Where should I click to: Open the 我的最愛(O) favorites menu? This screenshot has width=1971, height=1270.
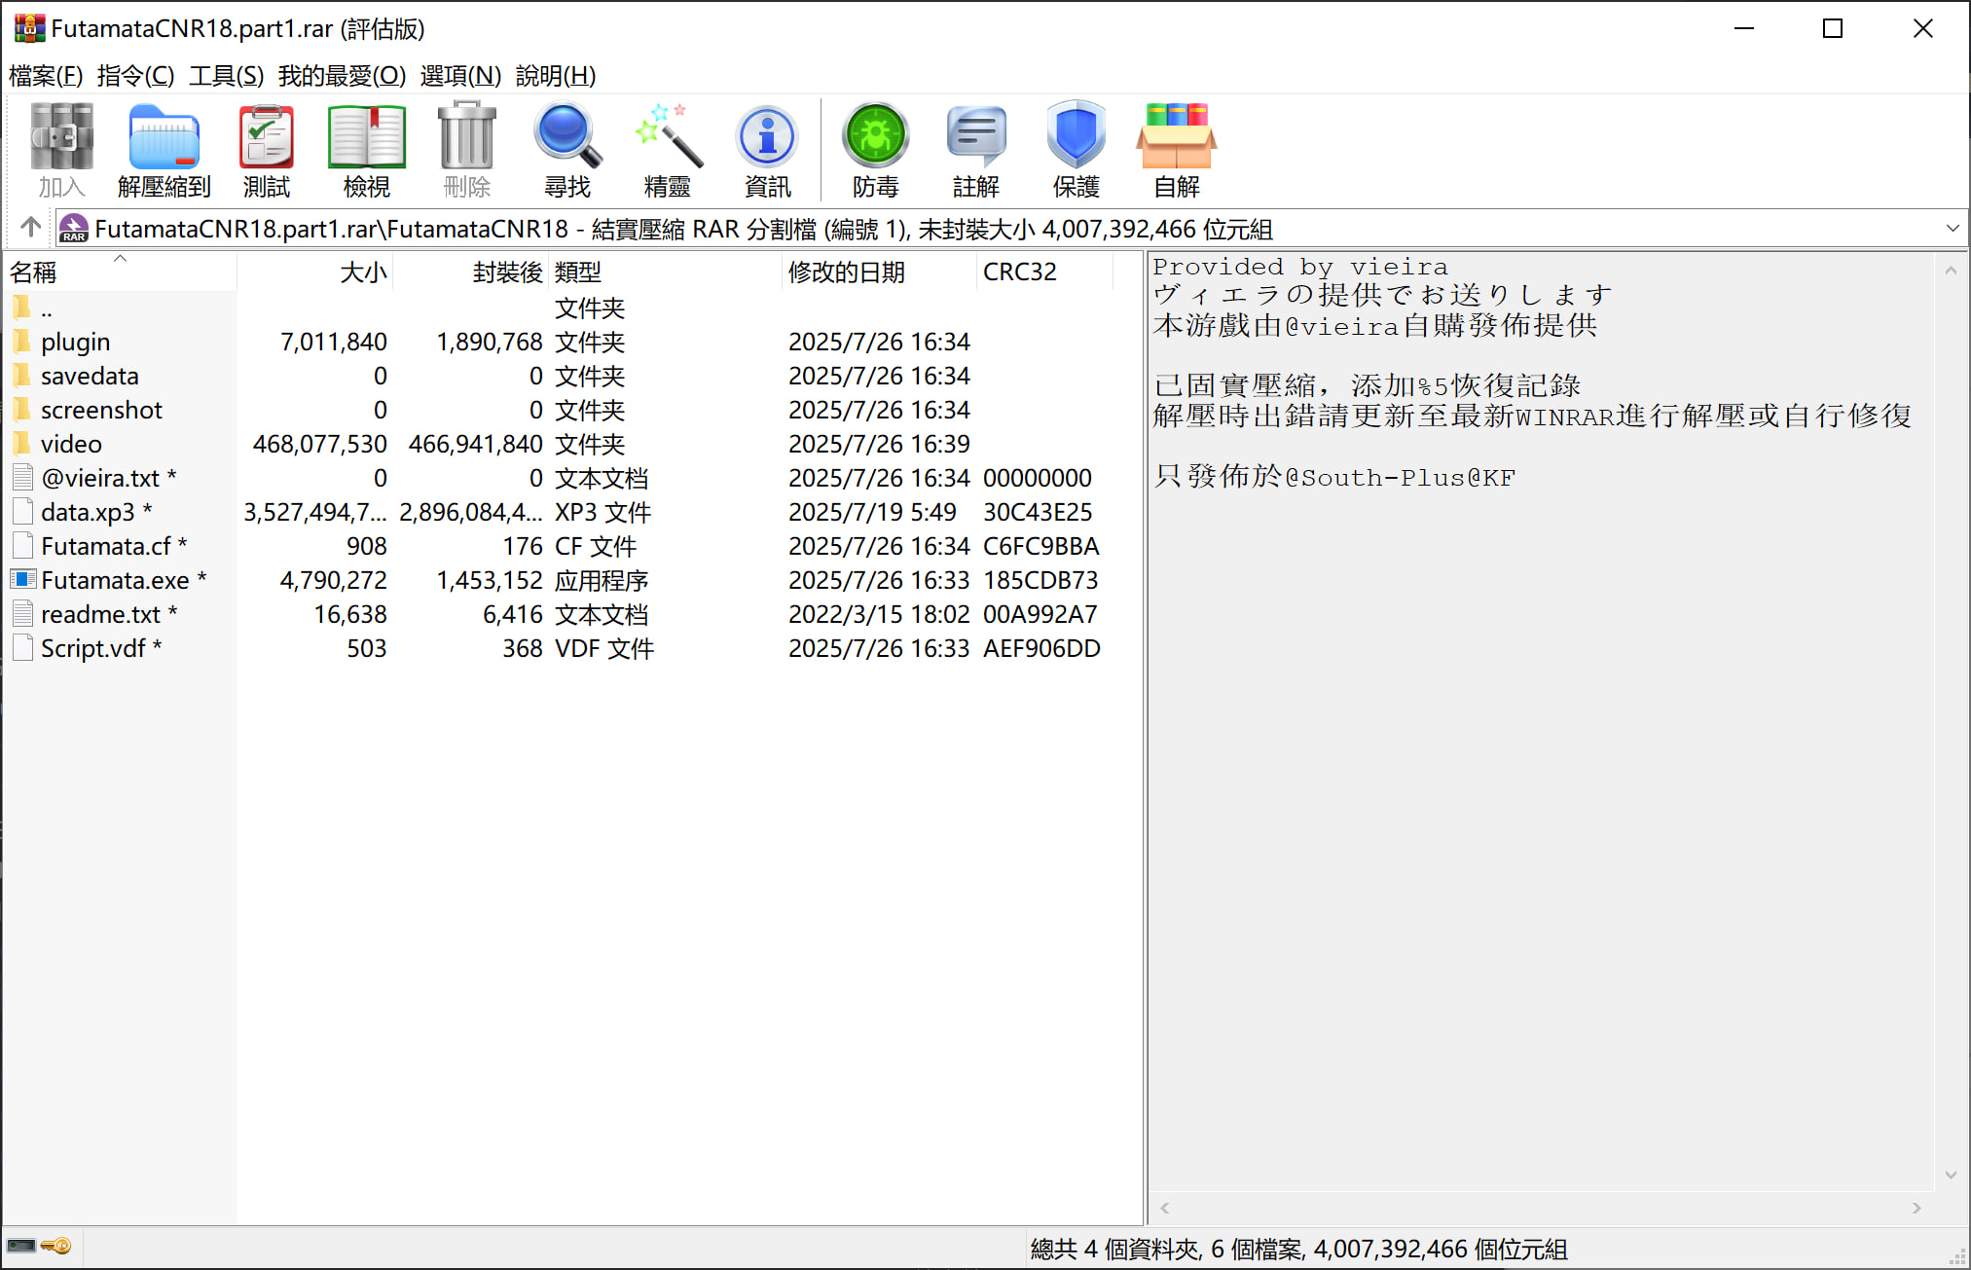(x=342, y=76)
